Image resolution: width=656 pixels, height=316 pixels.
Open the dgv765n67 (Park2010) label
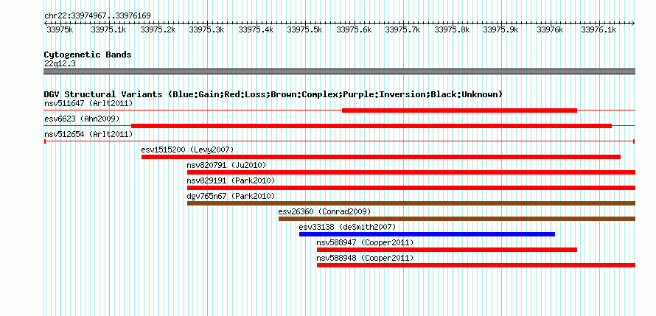pyautogui.click(x=231, y=196)
